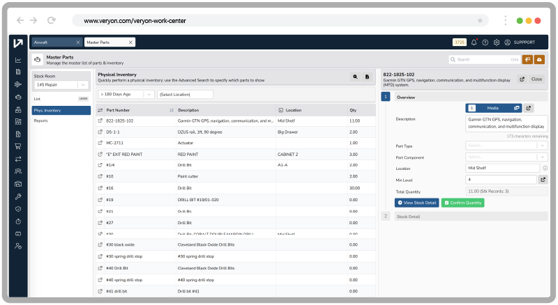This screenshot has width=558, height=305.
Task: Open row icon for part D5-1-1
Action: click(100, 132)
